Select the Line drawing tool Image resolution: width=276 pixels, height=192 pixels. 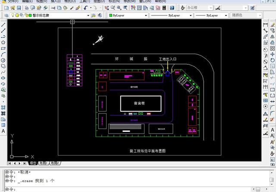point(3,25)
